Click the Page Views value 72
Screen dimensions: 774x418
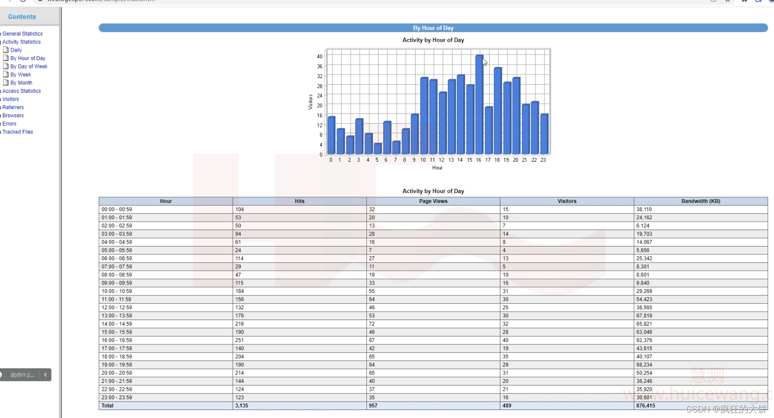372,324
